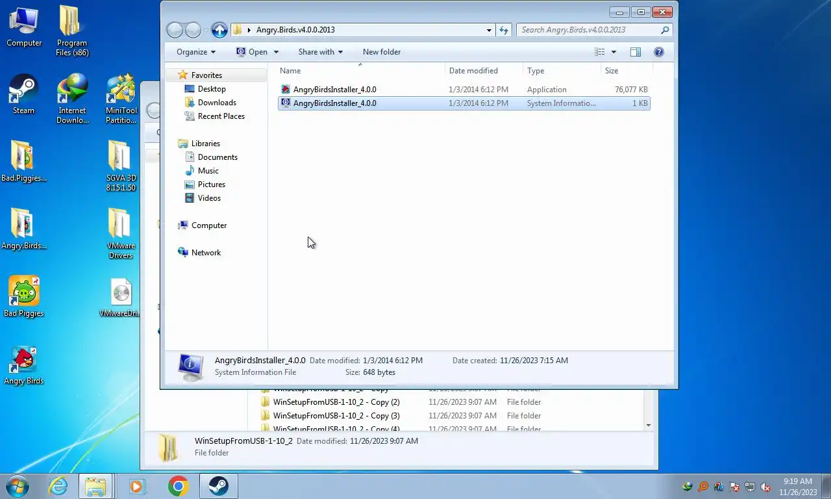Select the VMwareDri disc image icon
The width and height of the screenshot is (831, 499).
click(121, 298)
